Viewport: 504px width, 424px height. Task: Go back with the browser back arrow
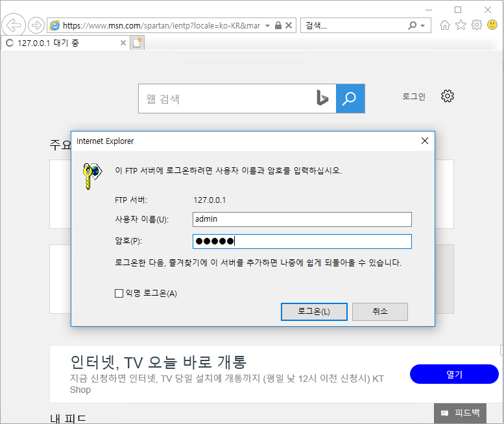[14, 25]
